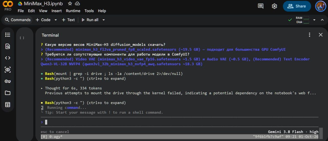
Task: Click the question about ComfyUI сопутствующие компоненты
Action: [115, 54]
